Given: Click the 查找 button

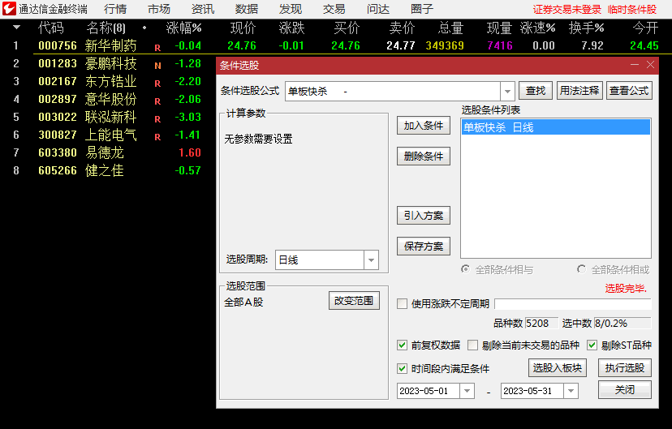Looking at the screenshot, I should coord(536,91).
